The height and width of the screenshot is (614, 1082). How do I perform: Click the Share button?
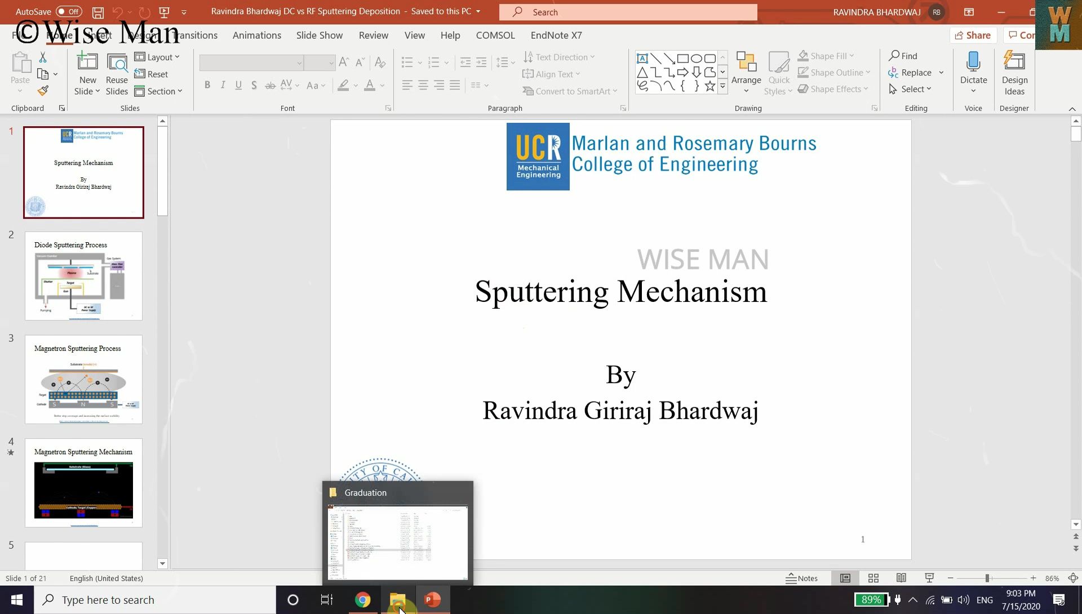973,35
